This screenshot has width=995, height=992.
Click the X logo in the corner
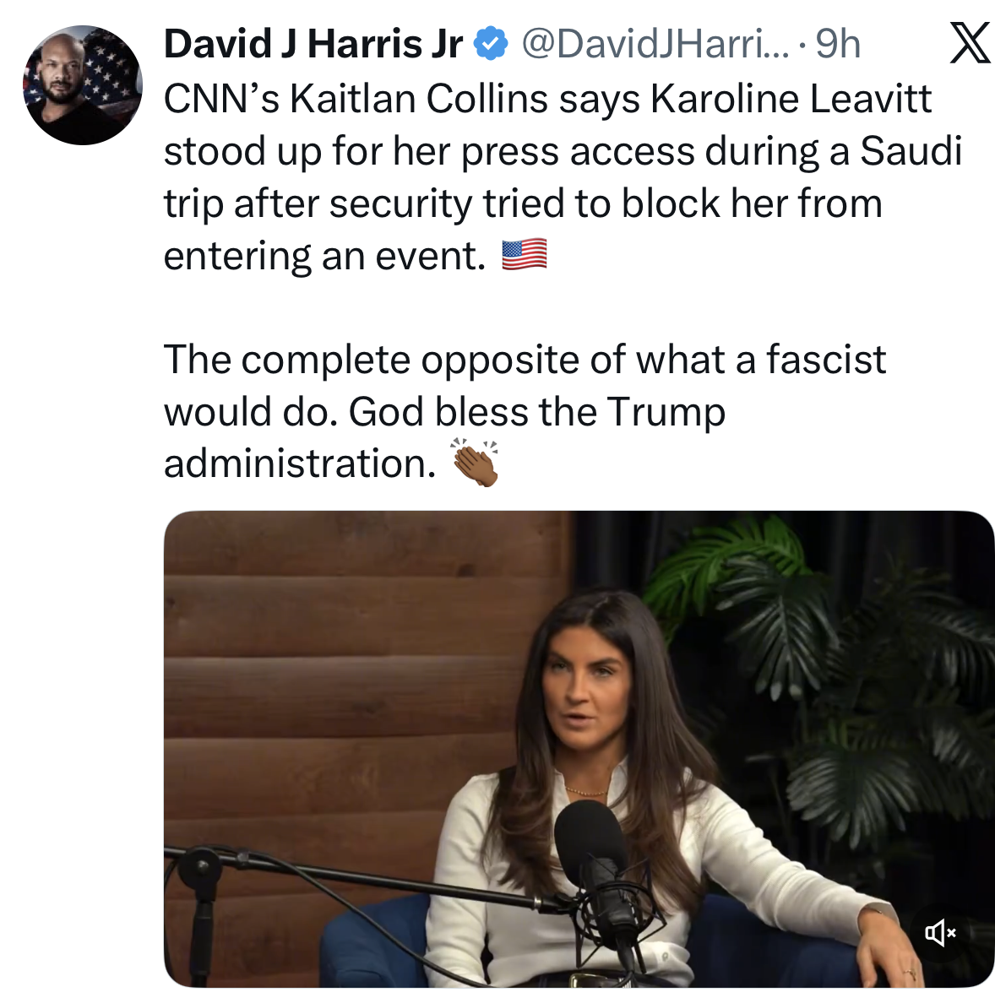click(x=971, y=42)
